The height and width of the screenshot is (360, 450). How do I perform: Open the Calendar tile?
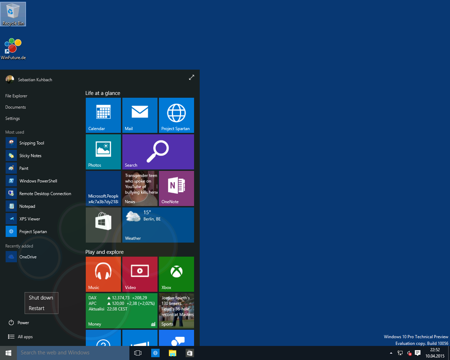click(103, 115)
